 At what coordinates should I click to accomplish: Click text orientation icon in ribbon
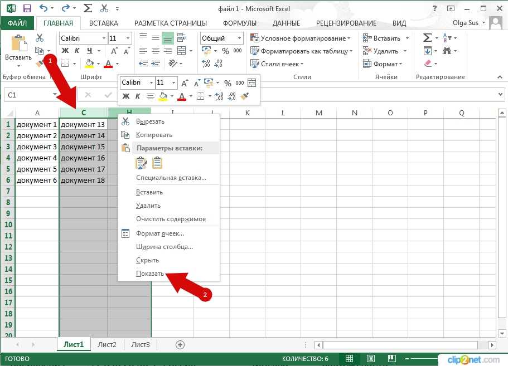tap(173, 63)
